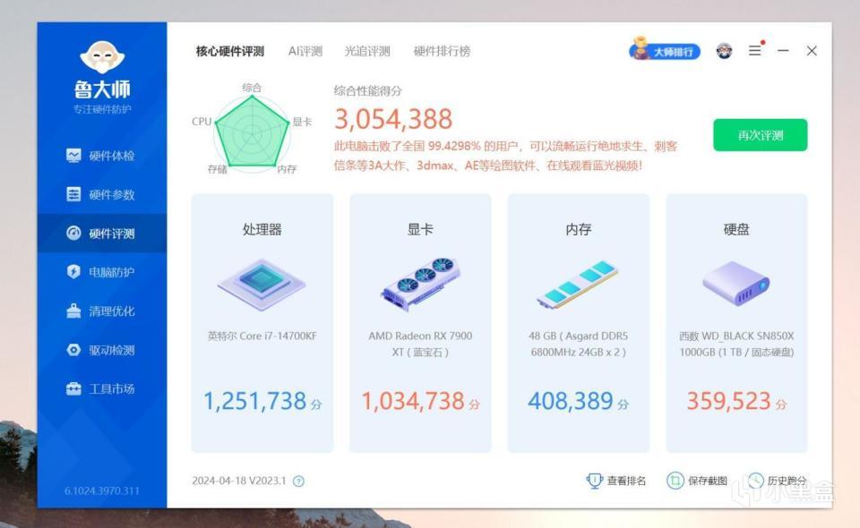Click the trophy icon for 查看排名
Screen dimensions: 860x528
coord(595,481)
